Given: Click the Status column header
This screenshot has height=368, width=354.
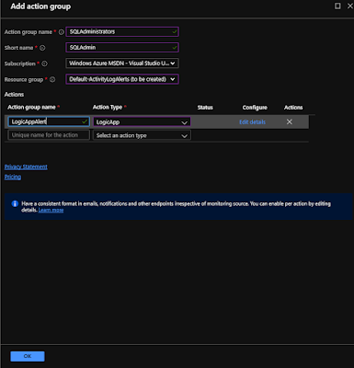Looking at the screenshot, I should pyautogui.click(x=205, y=108).
